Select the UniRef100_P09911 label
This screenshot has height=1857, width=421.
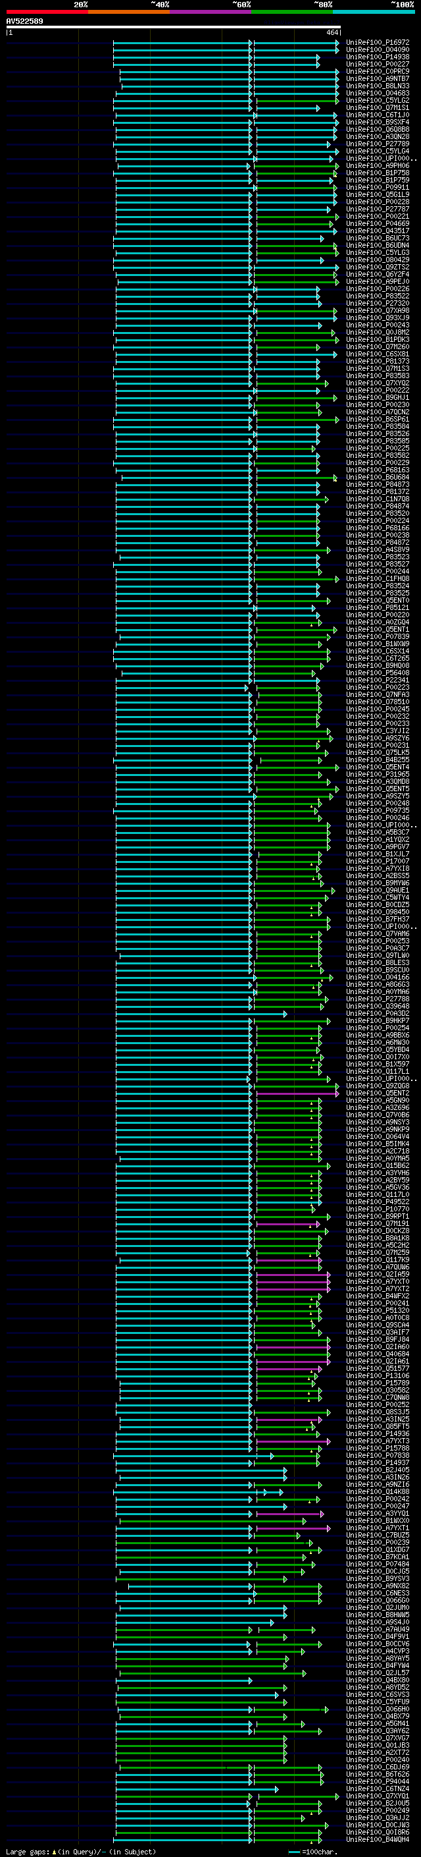(378, 188)
